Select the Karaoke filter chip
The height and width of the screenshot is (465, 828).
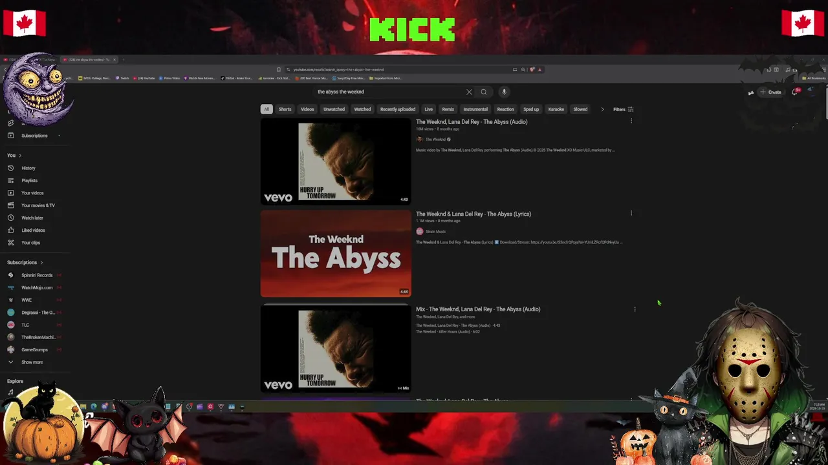(x=556, y=109)
